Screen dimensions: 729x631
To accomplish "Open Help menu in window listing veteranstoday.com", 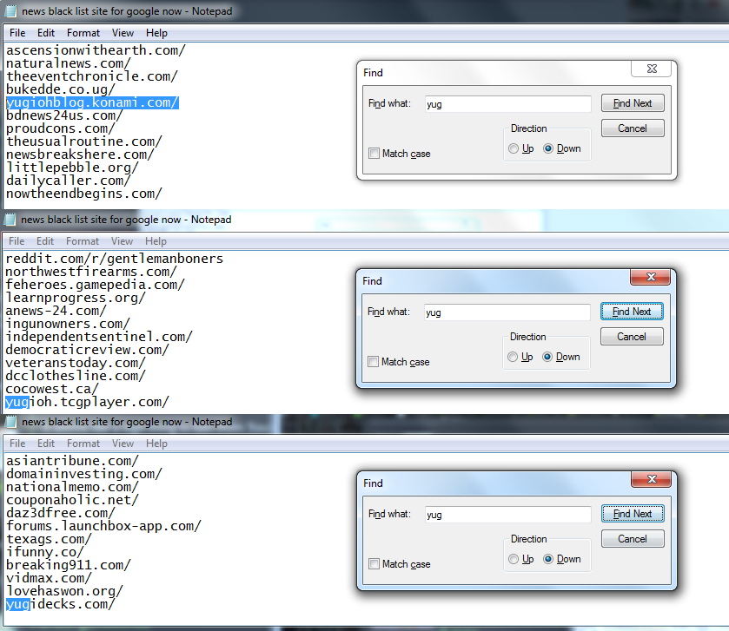I will [x=156, y=241].
